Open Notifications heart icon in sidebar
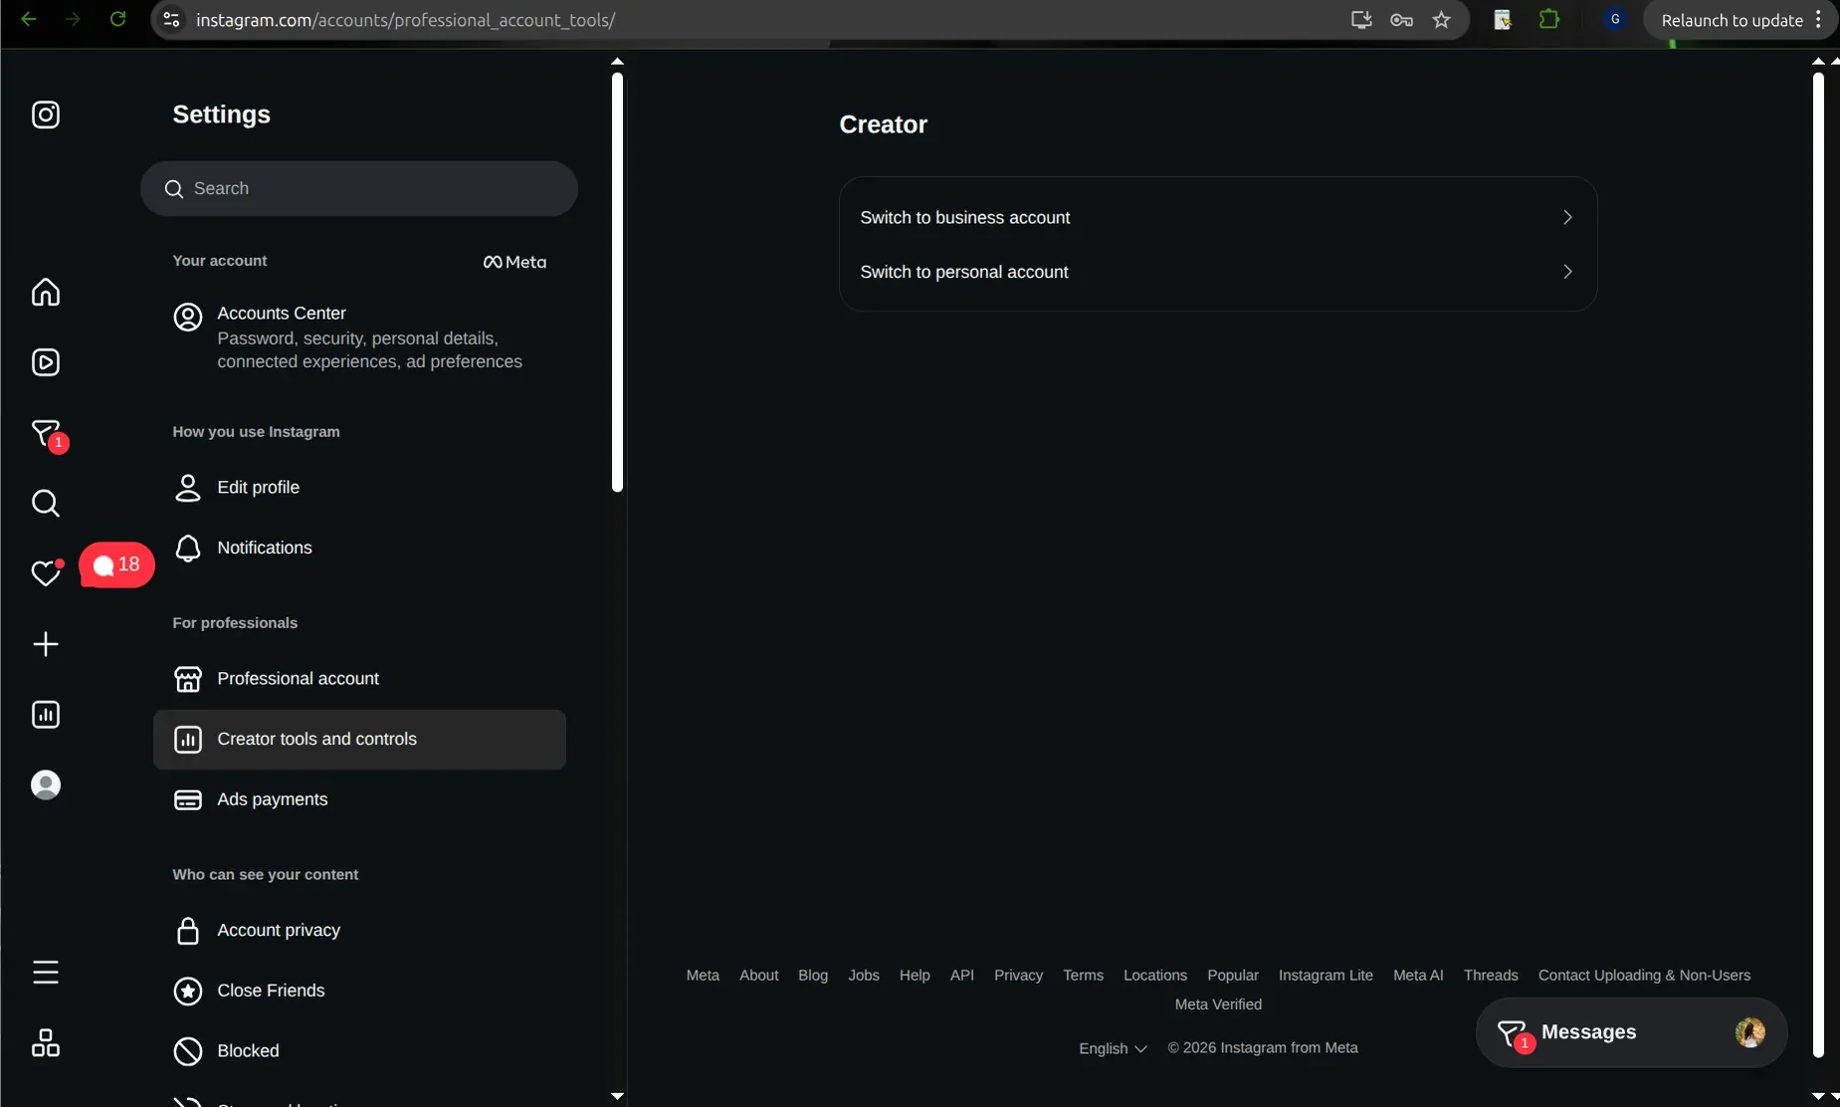Viewport: 1840px width, 1107px height. click(x=46, y=572)
